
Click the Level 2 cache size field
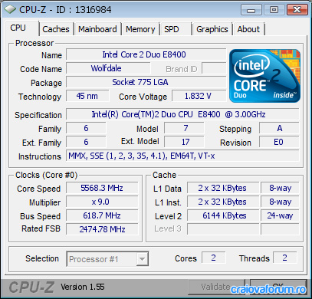pos(223,215)
